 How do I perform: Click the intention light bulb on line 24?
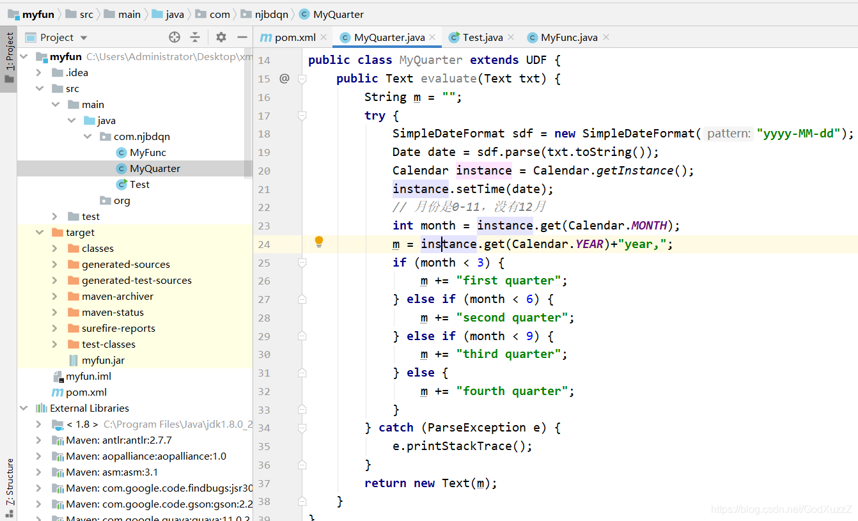(319, 242)
